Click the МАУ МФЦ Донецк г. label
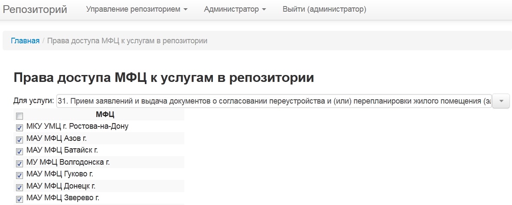The image size is (512, 205). (x=61, y=186)
